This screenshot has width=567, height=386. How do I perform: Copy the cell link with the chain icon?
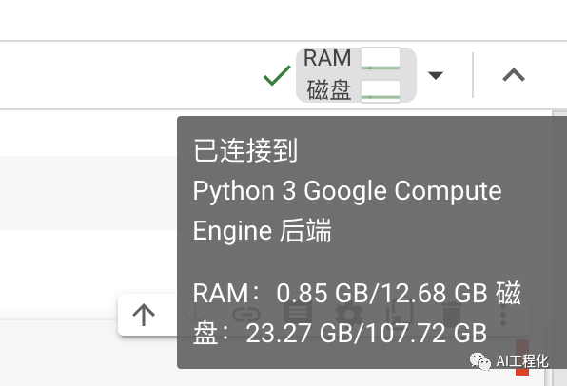coord(246,315)
